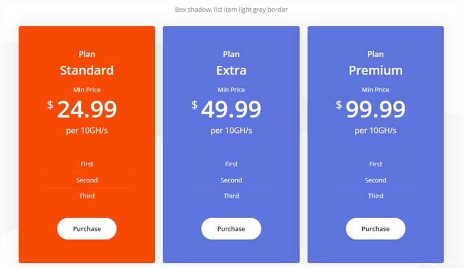Image resolution: width=463 pixels, height=268 pixels.
Task: Click the box shadow description heading text
Action: pos(231,9)
